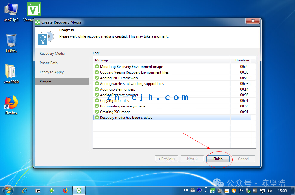Image resolution: width=295 pixels, height=195 pixels.
Task: Click green check icon beside Mounting Recovery Environment
Action: (97, 66)
